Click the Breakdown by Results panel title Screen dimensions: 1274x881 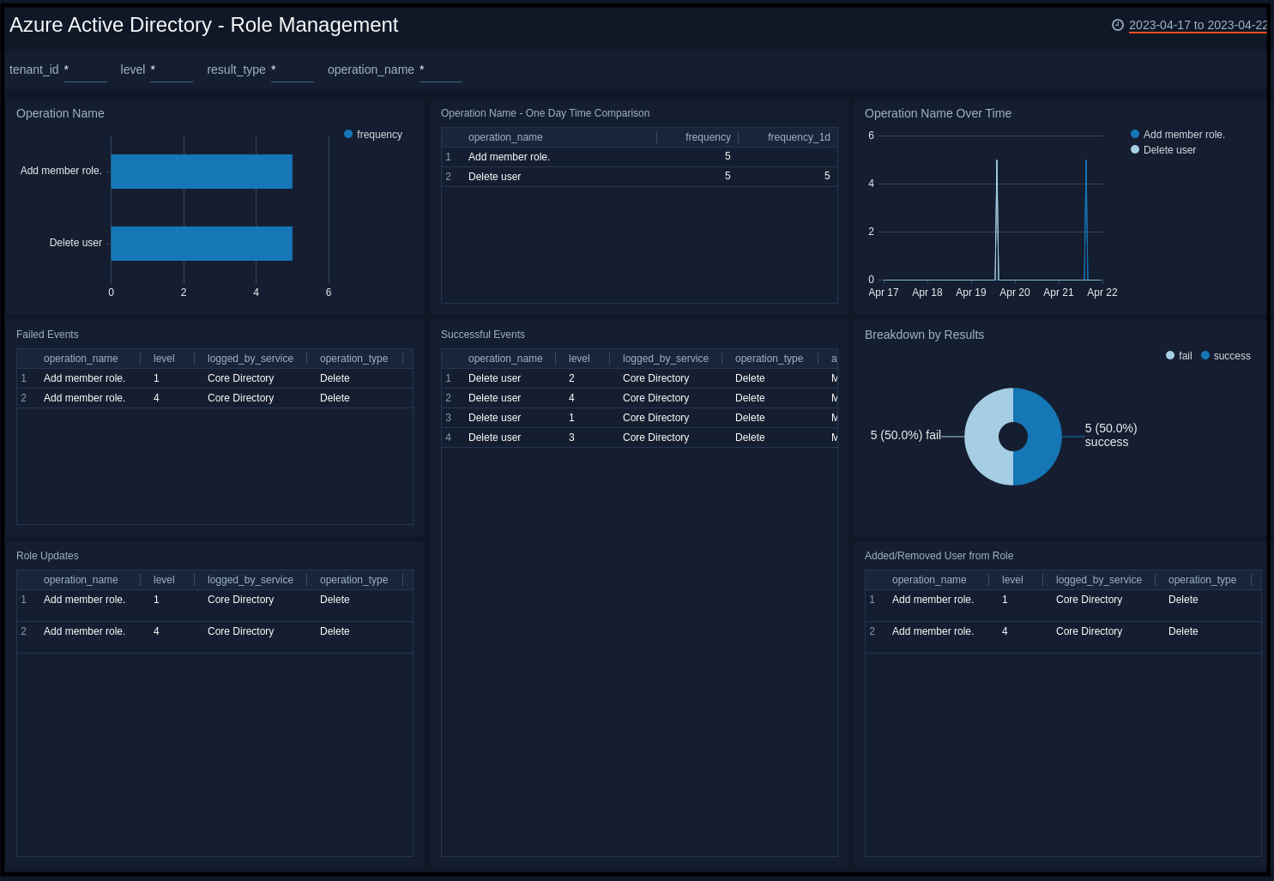924,335
